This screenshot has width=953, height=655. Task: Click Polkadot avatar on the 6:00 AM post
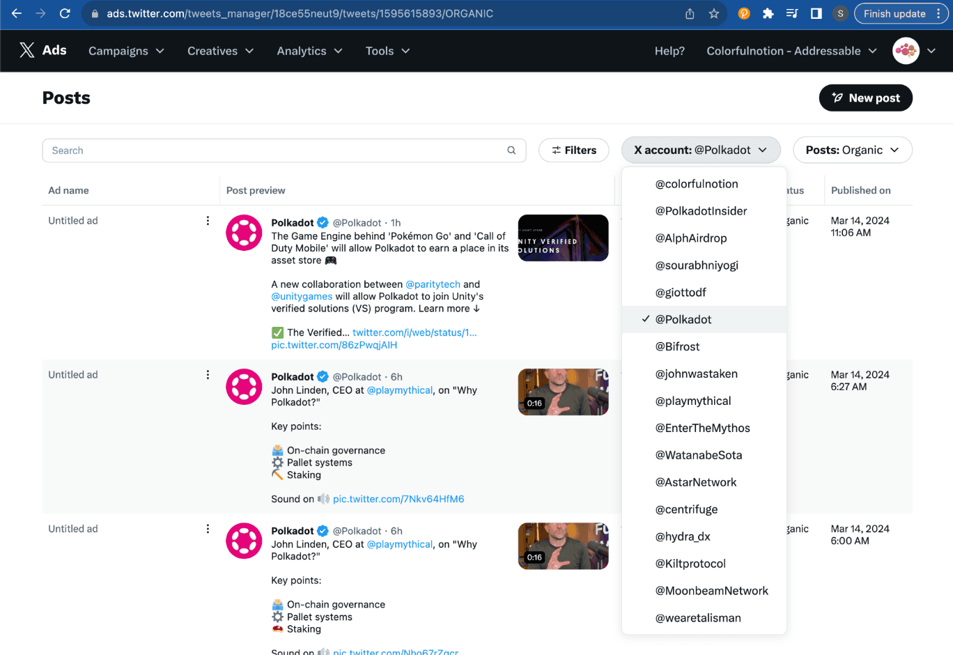click(x=244, y=541)
